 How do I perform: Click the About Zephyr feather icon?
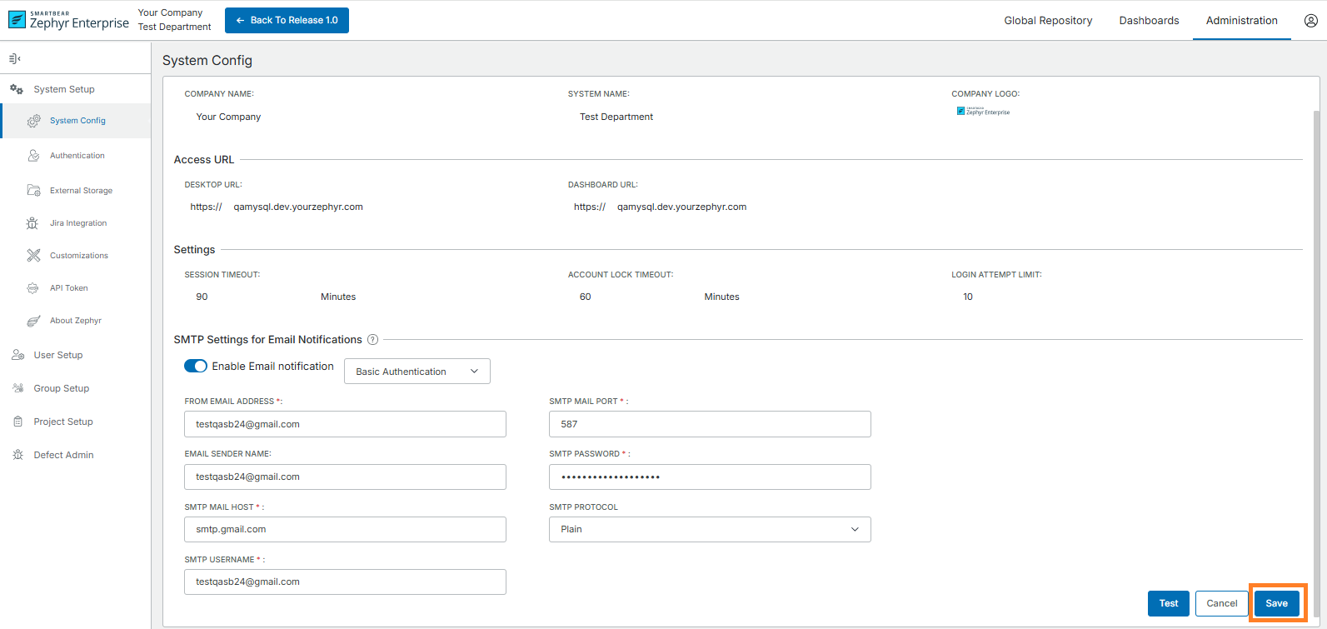[x=33, y=321]
